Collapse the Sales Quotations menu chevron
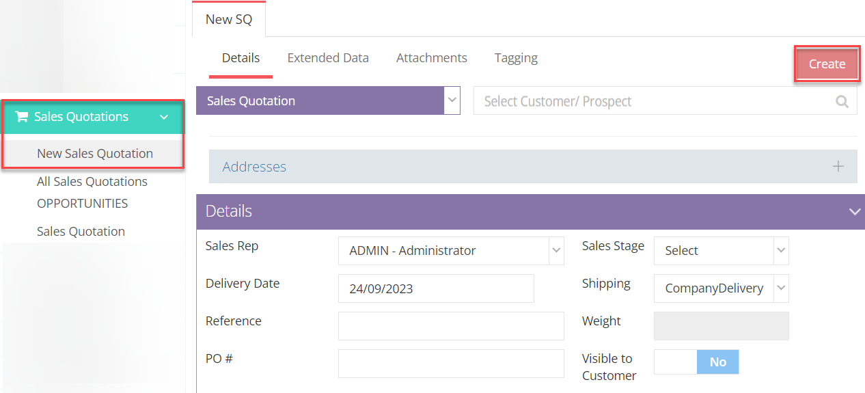 point(164,117)
